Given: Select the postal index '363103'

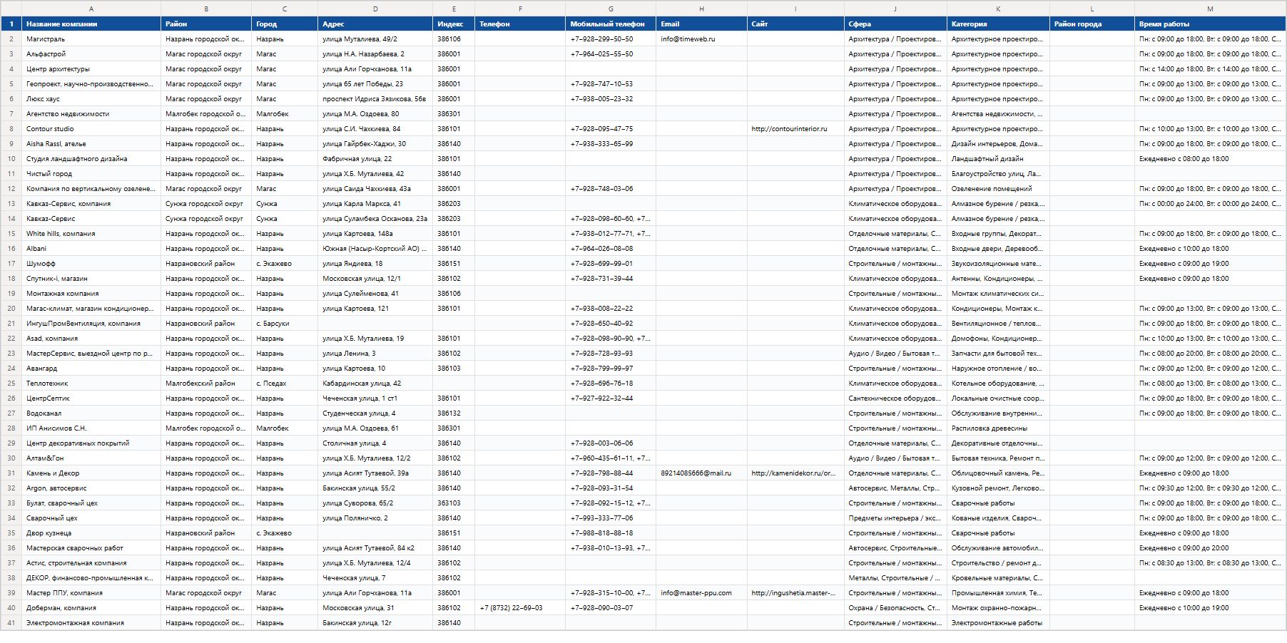Looking at the screenshot, I should point(454,503).
